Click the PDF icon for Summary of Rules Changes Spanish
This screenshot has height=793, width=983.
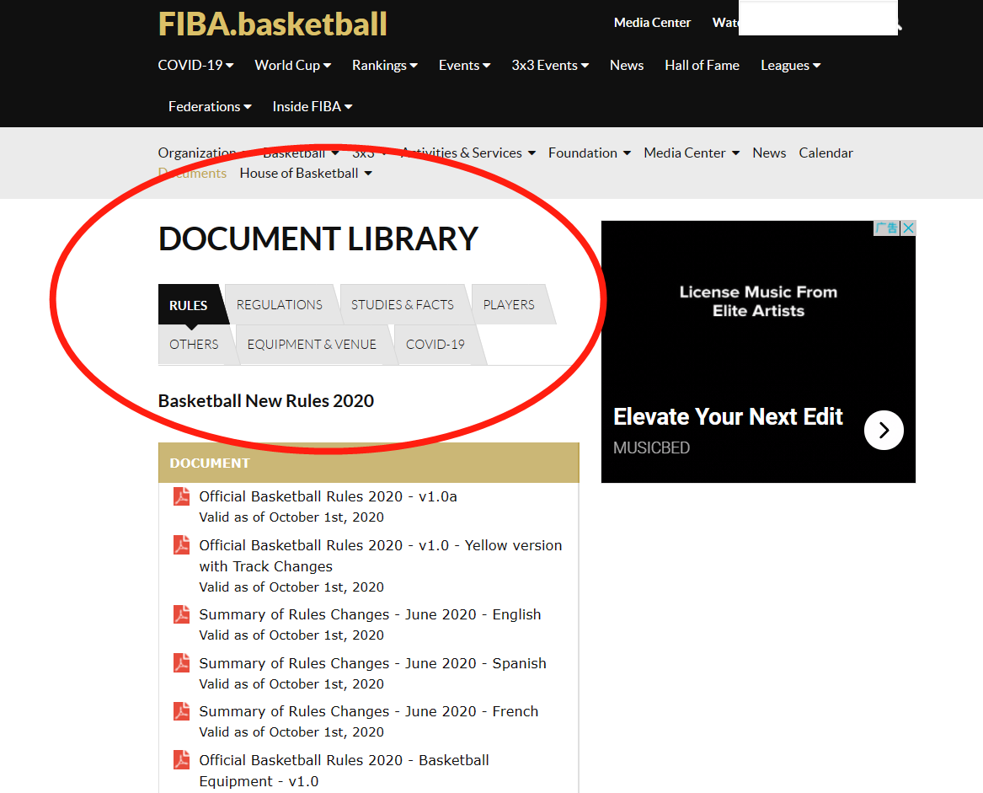click(181, 663)
